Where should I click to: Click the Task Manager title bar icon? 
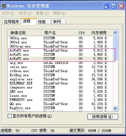3,6
